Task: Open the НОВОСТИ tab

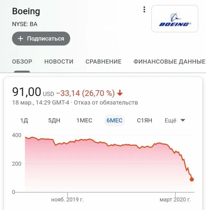Action: [59, 62]
